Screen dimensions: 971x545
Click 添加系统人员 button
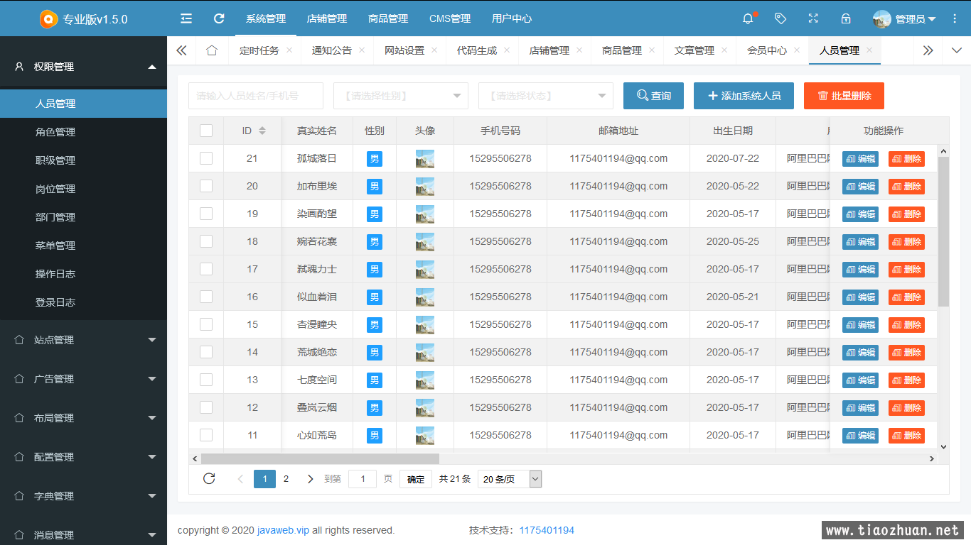coord(744,96)
